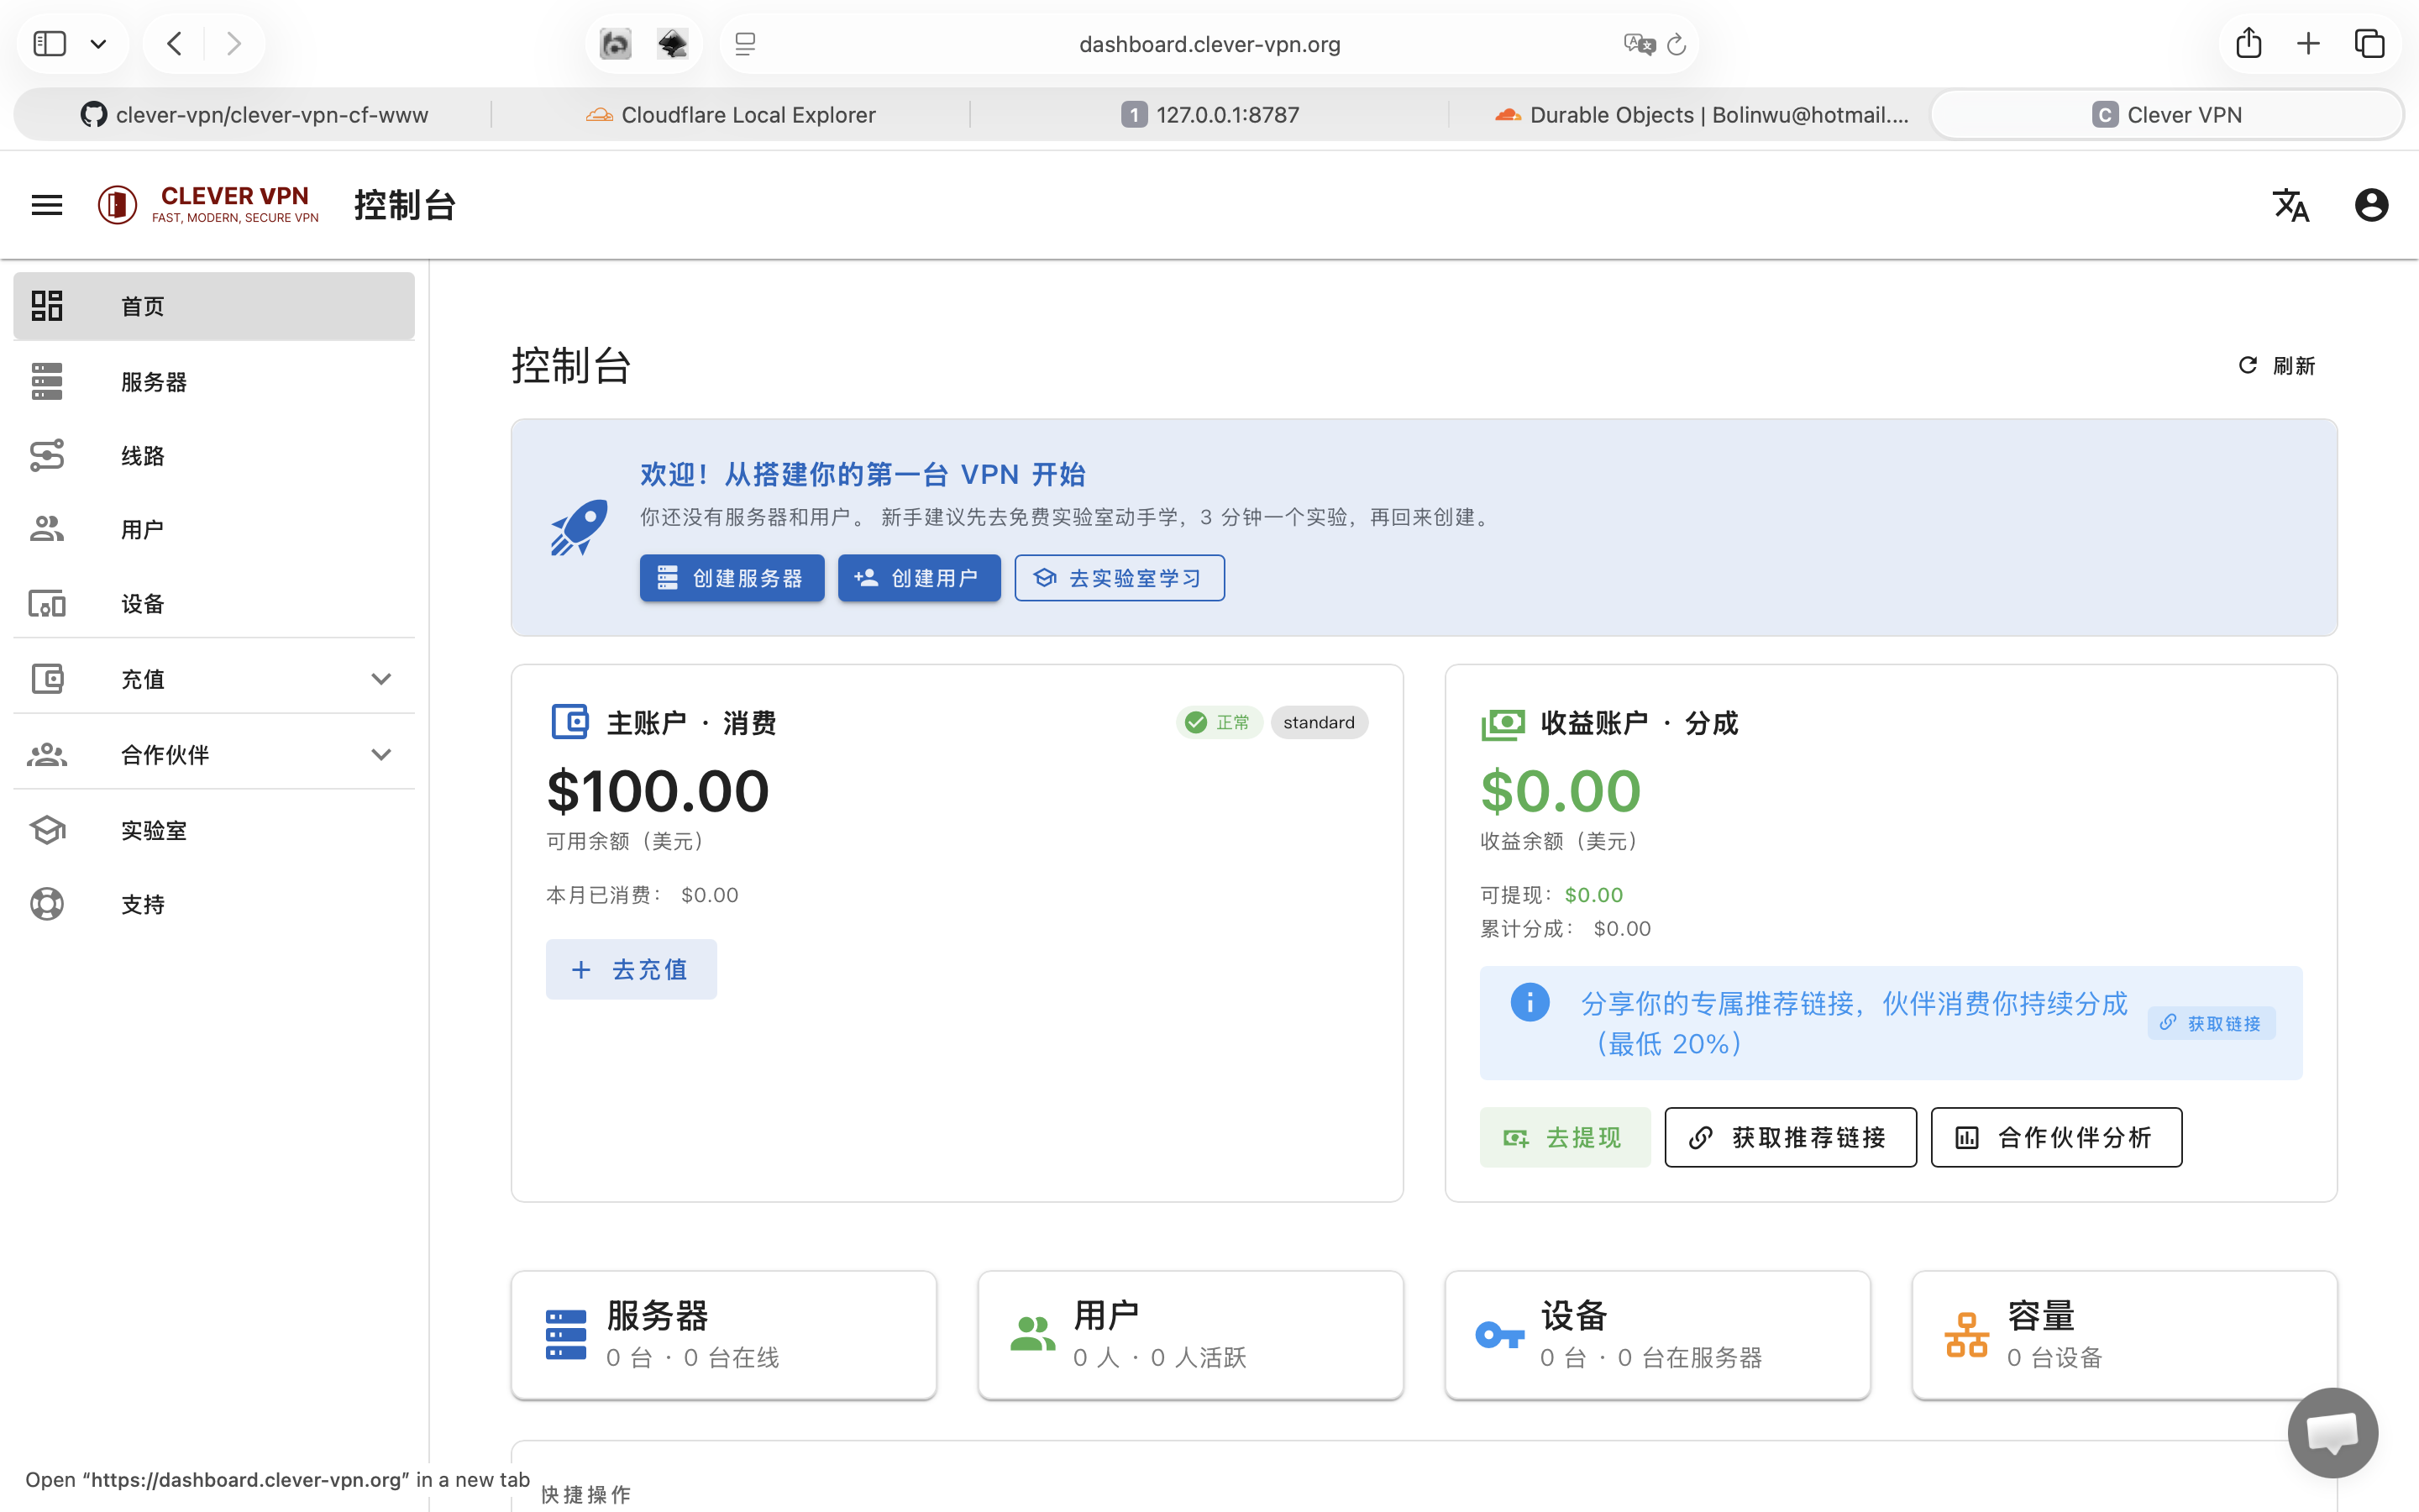Click 去实验室学习 button
The width and height of the screenshot is (2419, 1512).
1120,578
